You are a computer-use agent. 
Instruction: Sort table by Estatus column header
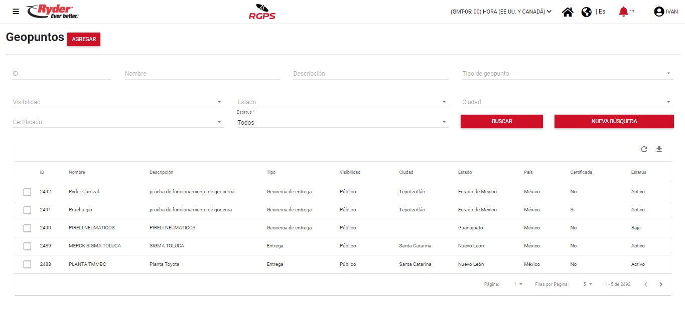tap(638, 172)
